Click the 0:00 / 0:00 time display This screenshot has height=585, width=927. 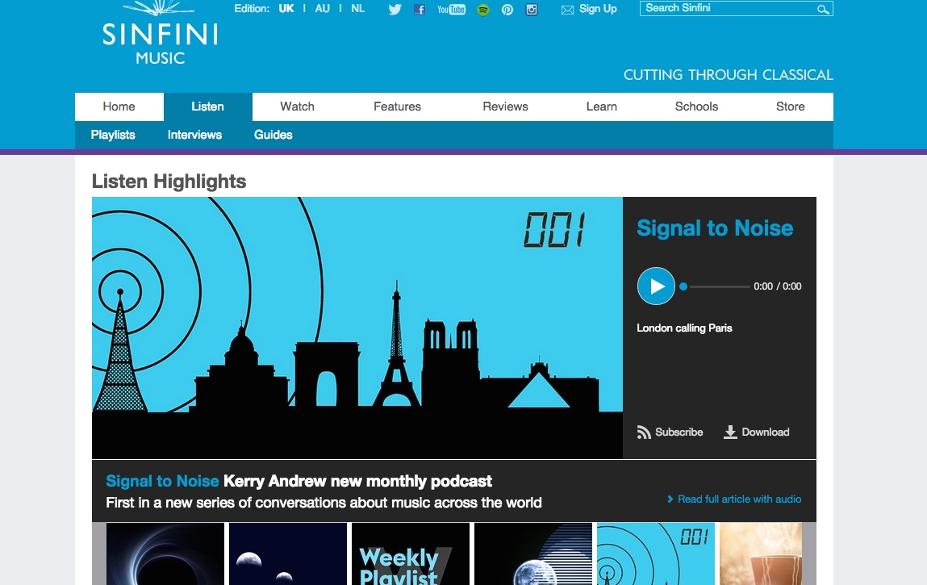[x=778, y=286]
